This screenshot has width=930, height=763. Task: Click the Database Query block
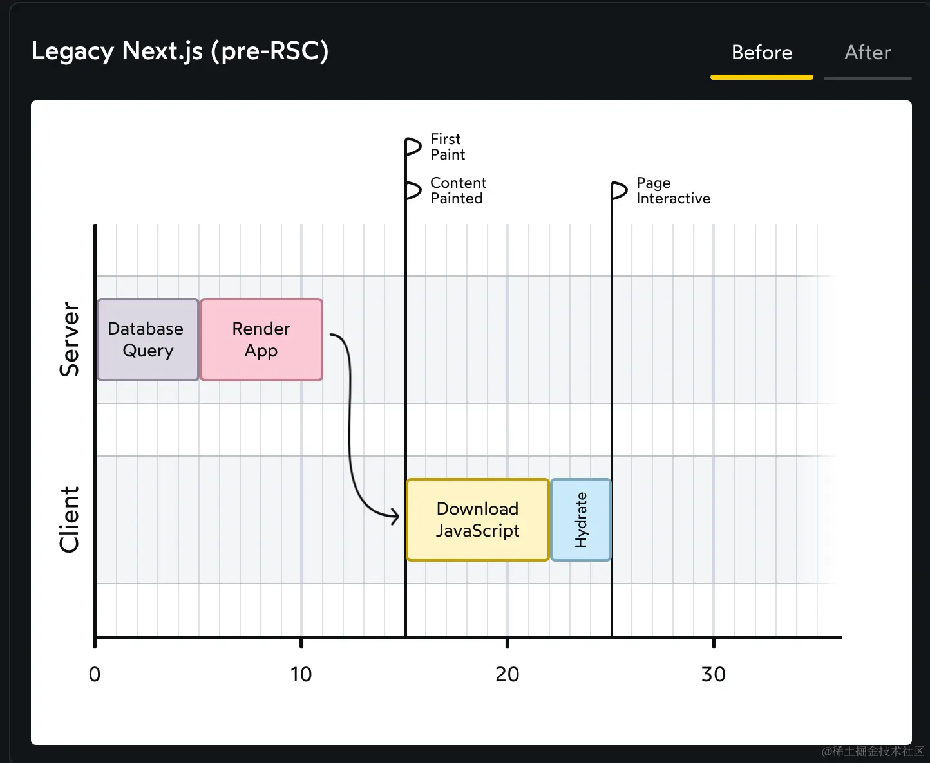(148, 340)
